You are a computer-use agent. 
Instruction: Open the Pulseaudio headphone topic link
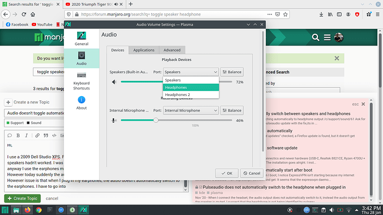(x=274, y=187)
